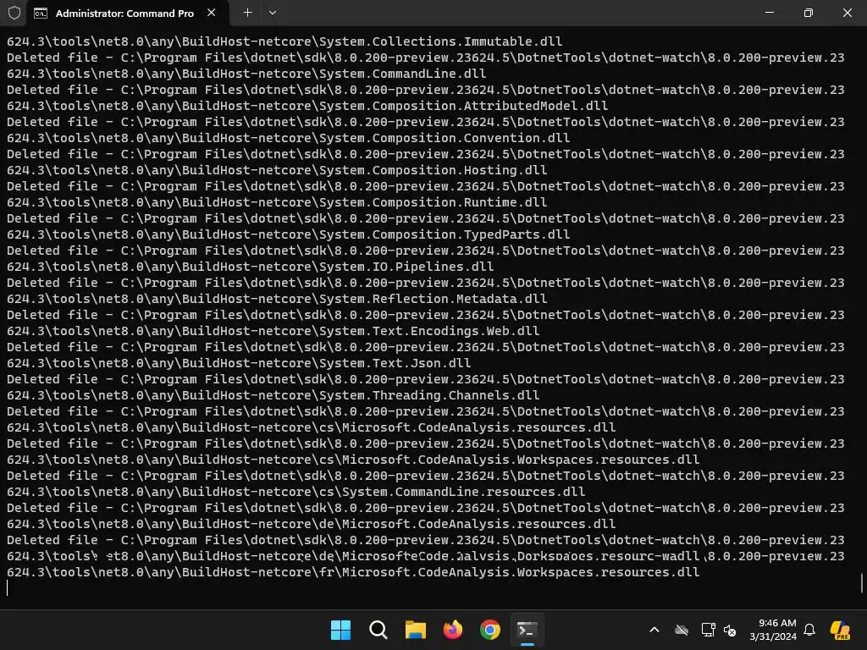Click the cs\Microsoft.CodeAnalysis.Workspaces.resources.dll line
This screenshot has height=650, width=867.
point(353,460)
